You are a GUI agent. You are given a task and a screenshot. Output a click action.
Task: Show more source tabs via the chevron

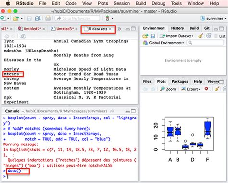point(119,29)
